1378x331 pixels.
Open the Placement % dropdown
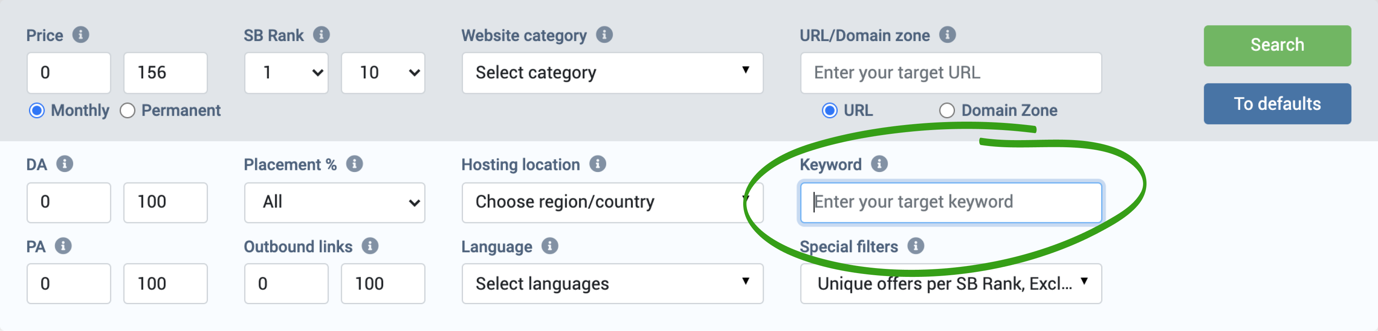pyautogui.click(x=334, y=202)
